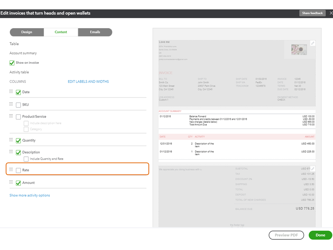Tick the Category checkbox

26,129
